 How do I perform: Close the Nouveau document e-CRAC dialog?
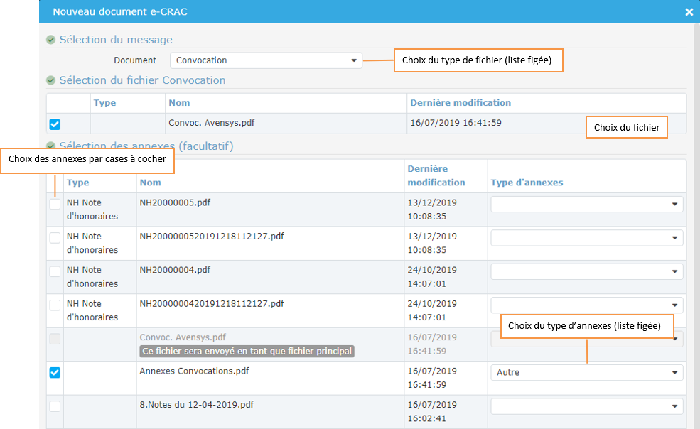689,12
